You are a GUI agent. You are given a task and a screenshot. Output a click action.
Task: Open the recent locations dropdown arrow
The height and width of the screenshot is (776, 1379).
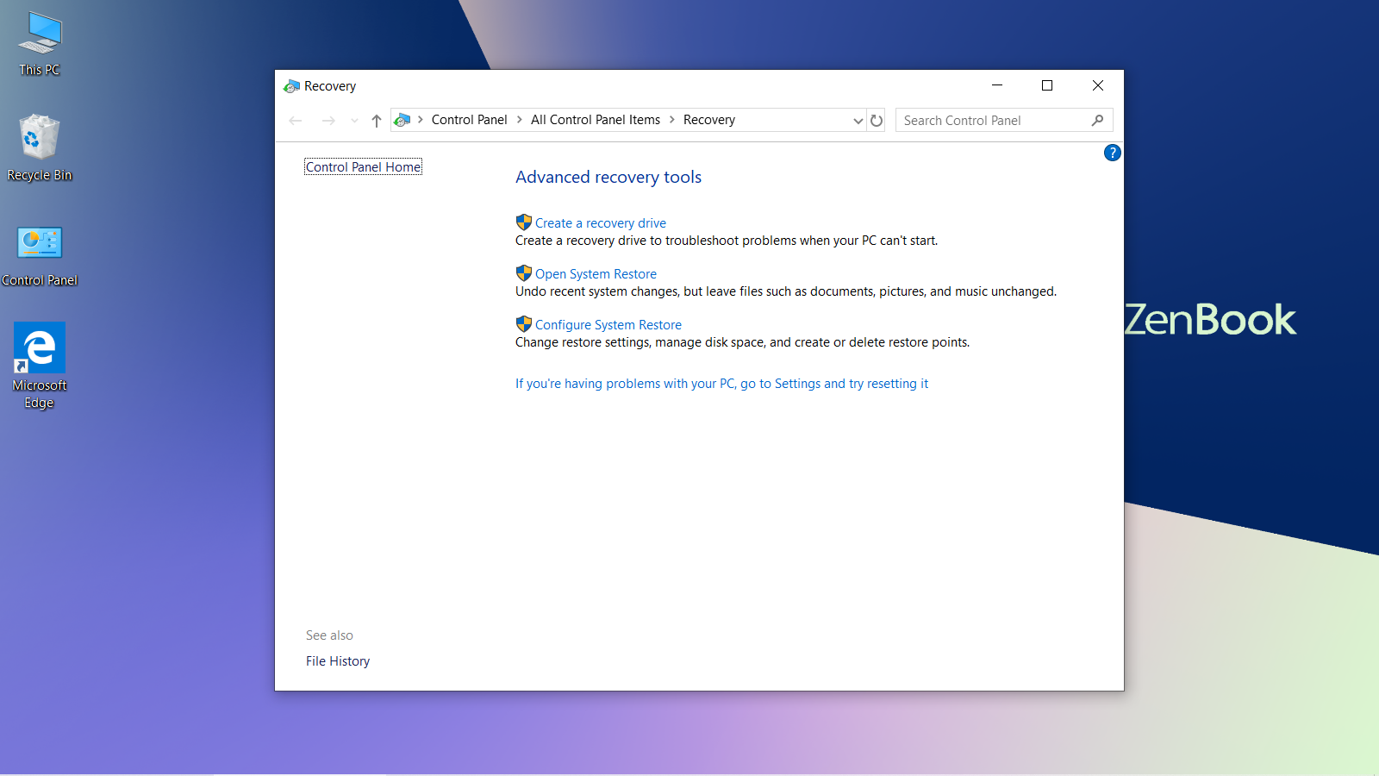354,121
